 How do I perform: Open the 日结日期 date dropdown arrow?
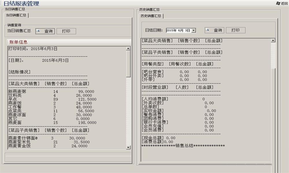(x=194, y=30)
